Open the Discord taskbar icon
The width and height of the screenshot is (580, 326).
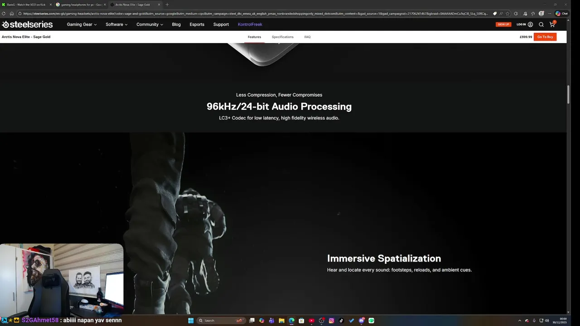pyautogui.click(x=361, y=321)
